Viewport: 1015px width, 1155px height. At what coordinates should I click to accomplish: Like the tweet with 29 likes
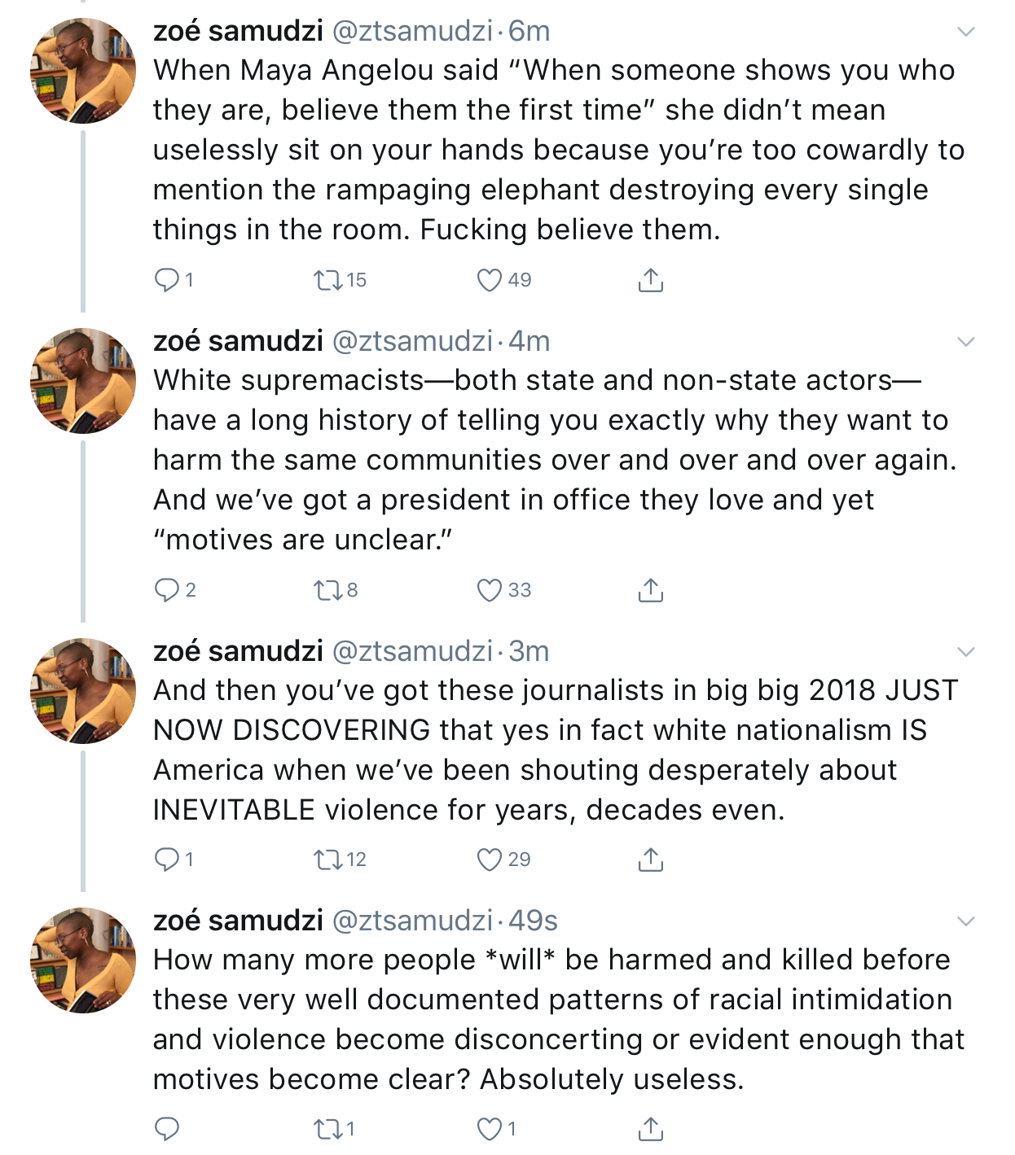[490, 860]
